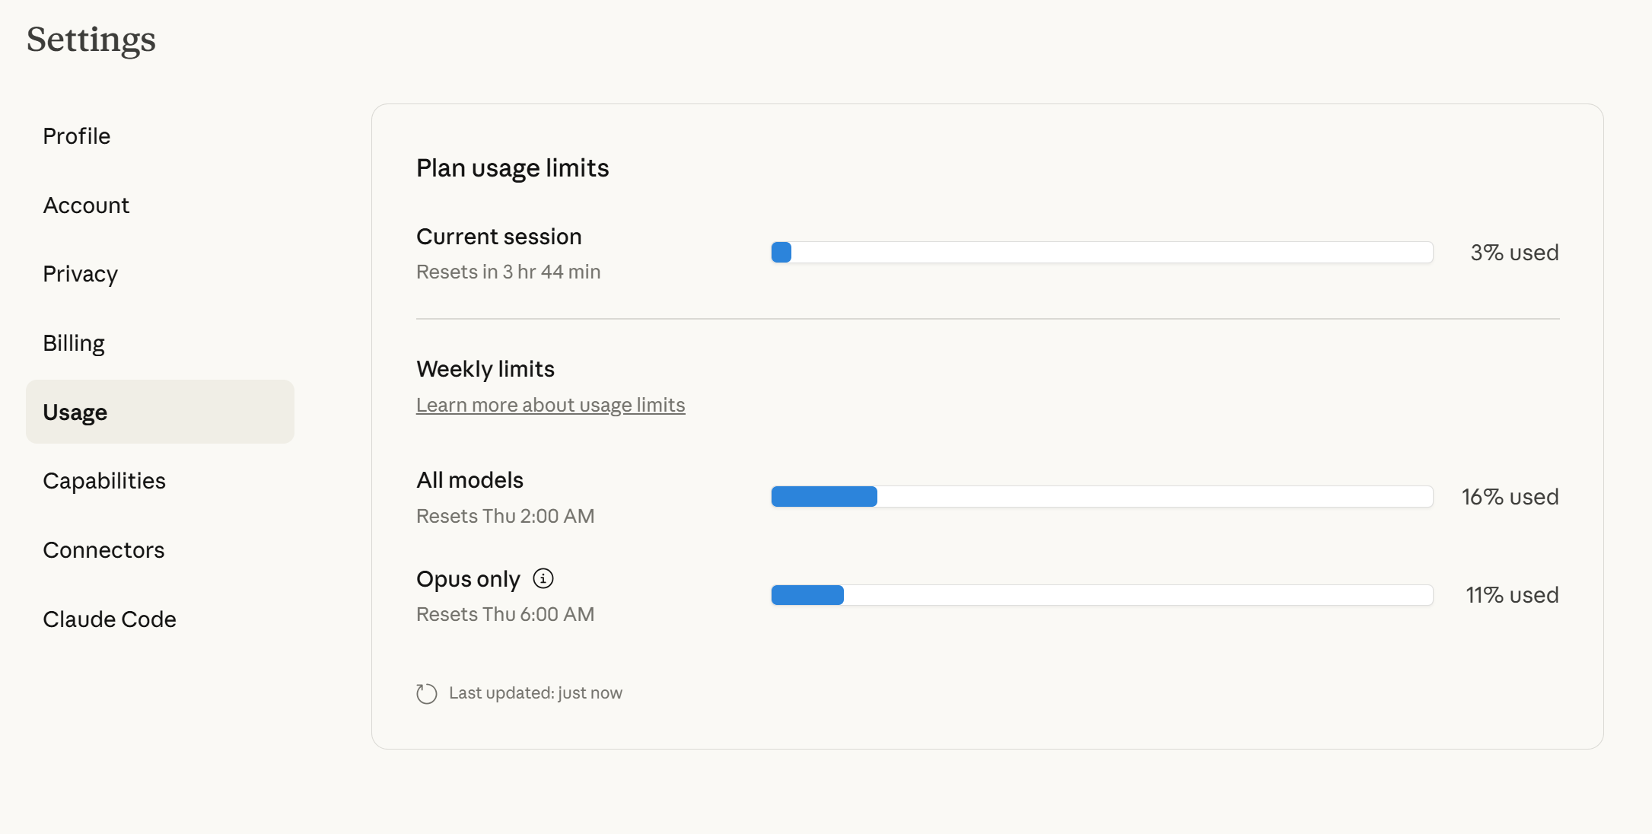The image size is (1652, 834).
Task: Open the Billing section
Action: pyautogui.click(x=74, y=343)
